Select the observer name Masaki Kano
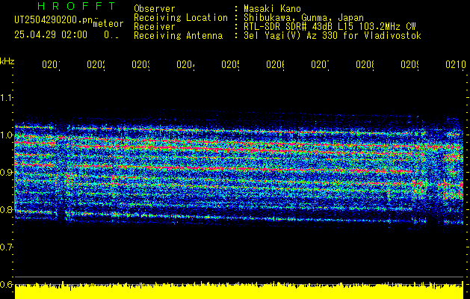 (x=272, y=9)
